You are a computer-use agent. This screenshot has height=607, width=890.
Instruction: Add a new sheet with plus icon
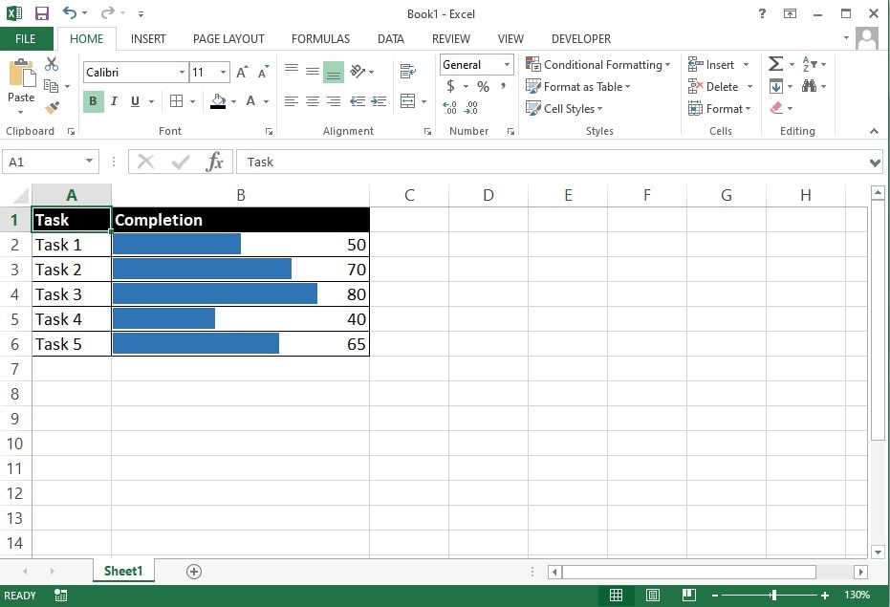click(193, 572)
